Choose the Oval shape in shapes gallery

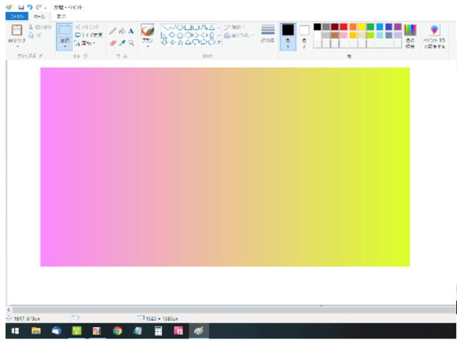(180, 28)
